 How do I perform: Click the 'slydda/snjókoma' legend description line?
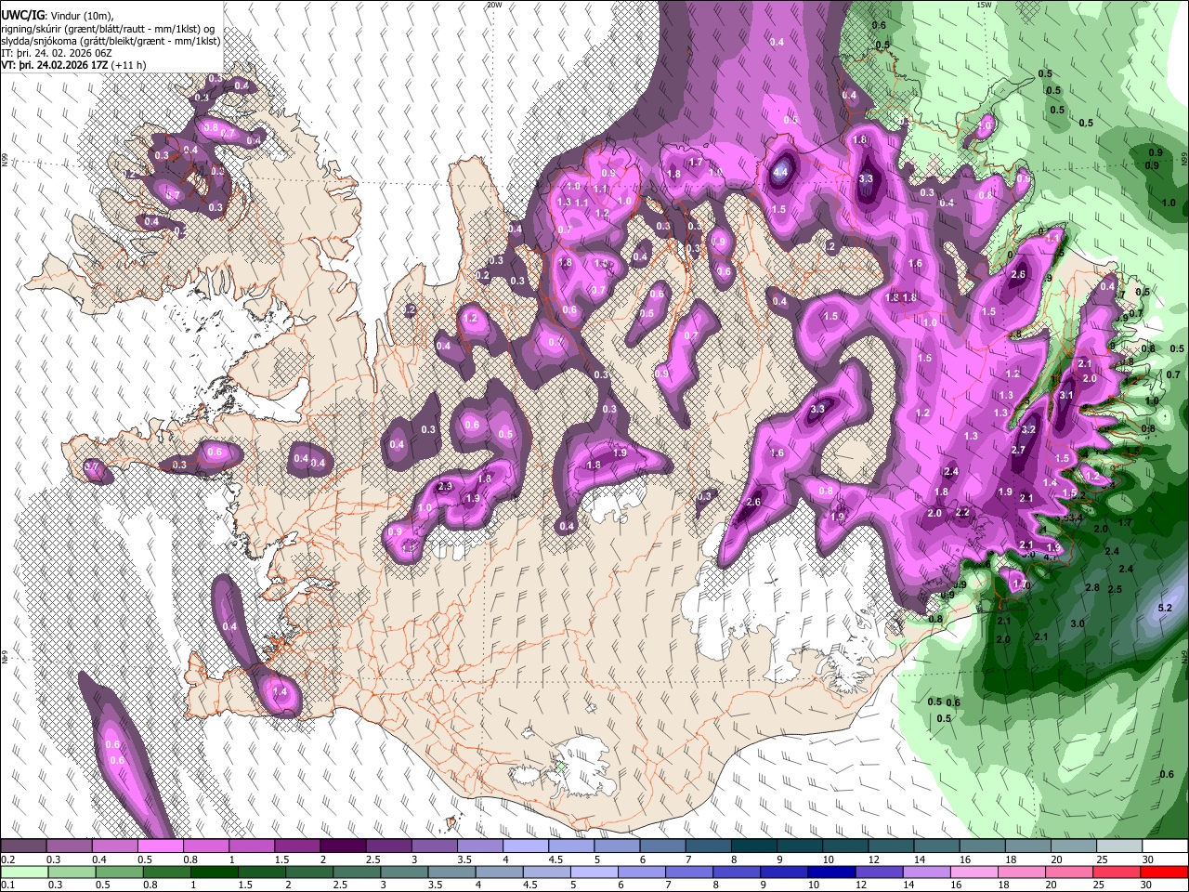tap(111, 41)
